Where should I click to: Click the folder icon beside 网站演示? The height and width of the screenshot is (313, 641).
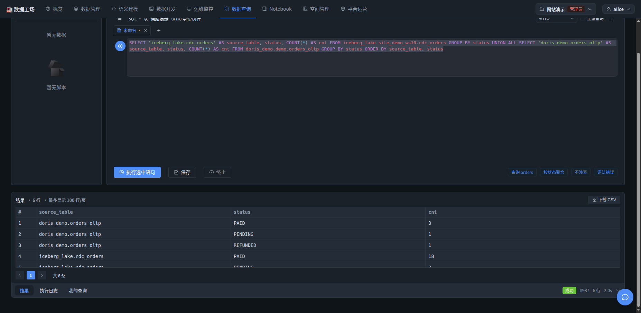coord(542,9)
